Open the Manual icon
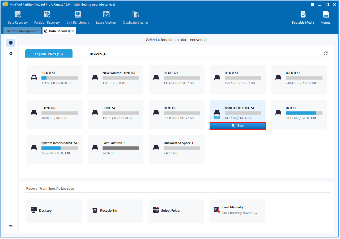340x239 pixels. point(326,18)
